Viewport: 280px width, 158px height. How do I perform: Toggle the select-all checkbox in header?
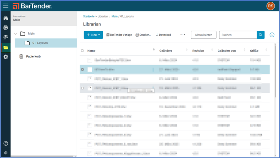(82, 51)
